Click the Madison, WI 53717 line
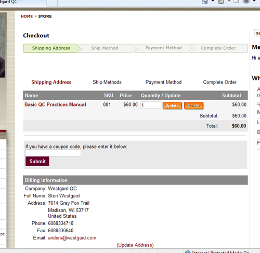Screen dimensions: 260x253 point(68,210)
